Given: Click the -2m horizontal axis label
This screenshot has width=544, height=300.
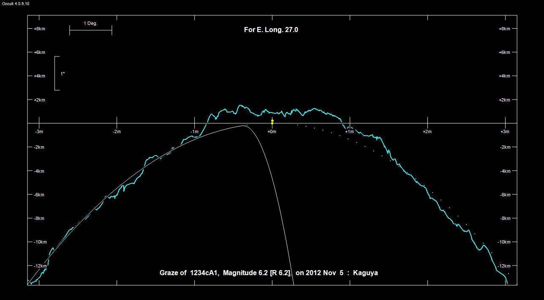Looking at the screenshot, I should [x=116, y=131].
